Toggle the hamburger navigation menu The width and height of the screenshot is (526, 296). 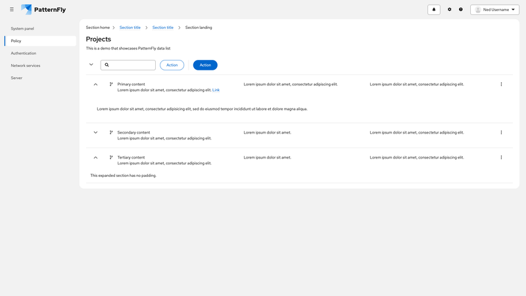[x=12, y=9]
